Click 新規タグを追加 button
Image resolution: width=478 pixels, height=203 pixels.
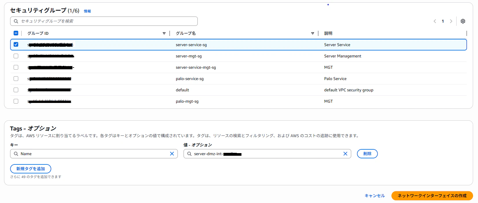pos(31,169)
